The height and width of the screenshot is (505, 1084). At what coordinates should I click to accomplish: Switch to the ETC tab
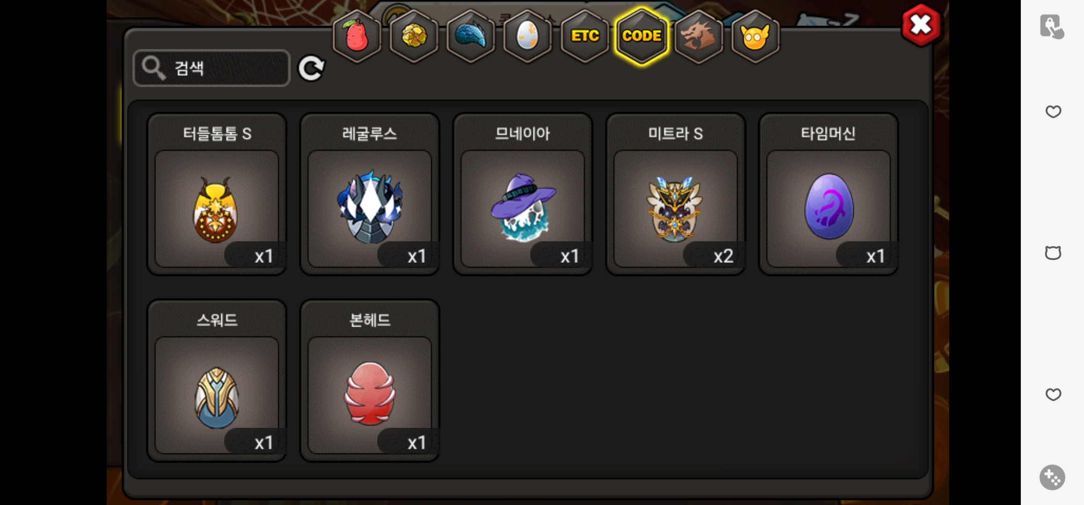[585, 36]
